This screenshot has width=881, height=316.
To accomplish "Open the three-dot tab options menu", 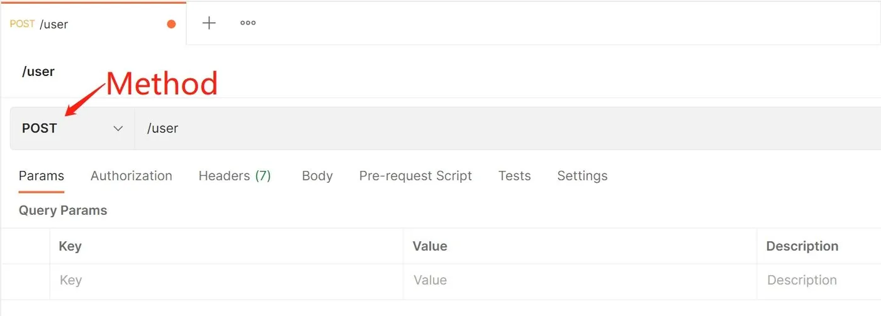I will tap(248, 23).
